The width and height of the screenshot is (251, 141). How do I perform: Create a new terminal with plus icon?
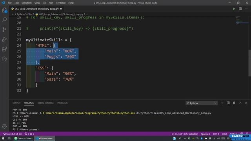pos(222,103)
